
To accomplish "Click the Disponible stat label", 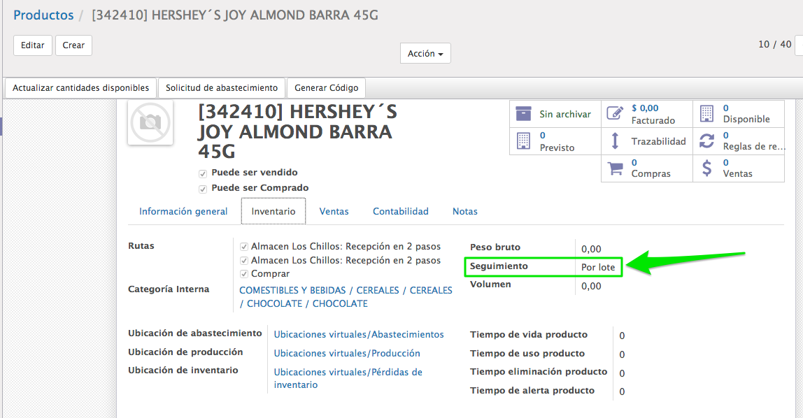I will tap(746, 120).
